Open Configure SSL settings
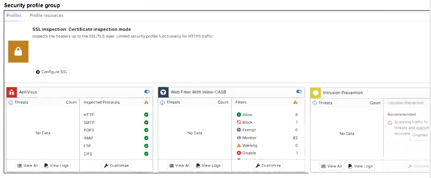The image size is (431, 178). (52, 72)
